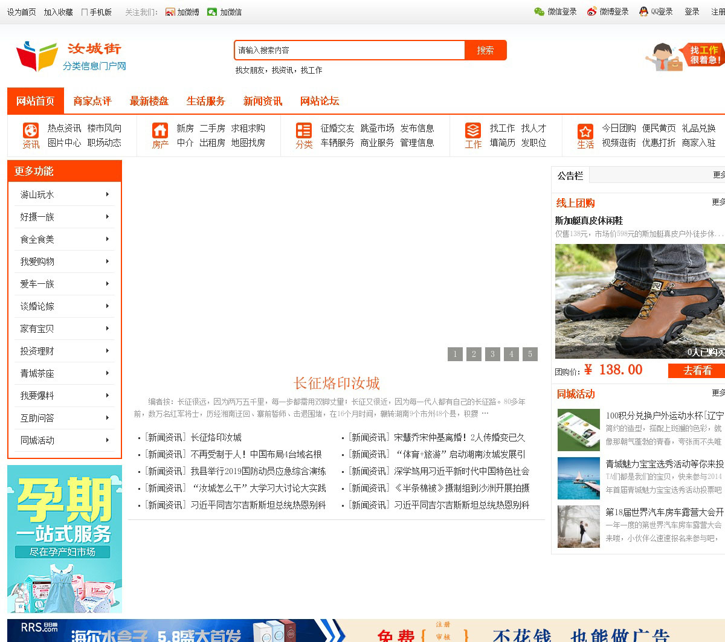Click the QQ penguin login icon
Image resolution: width=725 pixels, height=642 pixels.
[643, 12]
